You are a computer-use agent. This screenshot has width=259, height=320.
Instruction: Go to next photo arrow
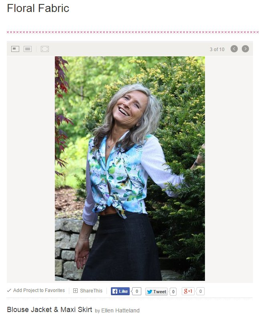[245, 49]
